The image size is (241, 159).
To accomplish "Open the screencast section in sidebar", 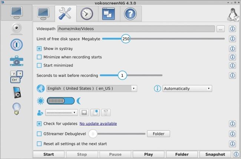I will pyautogui.click(x=16, y=13).
